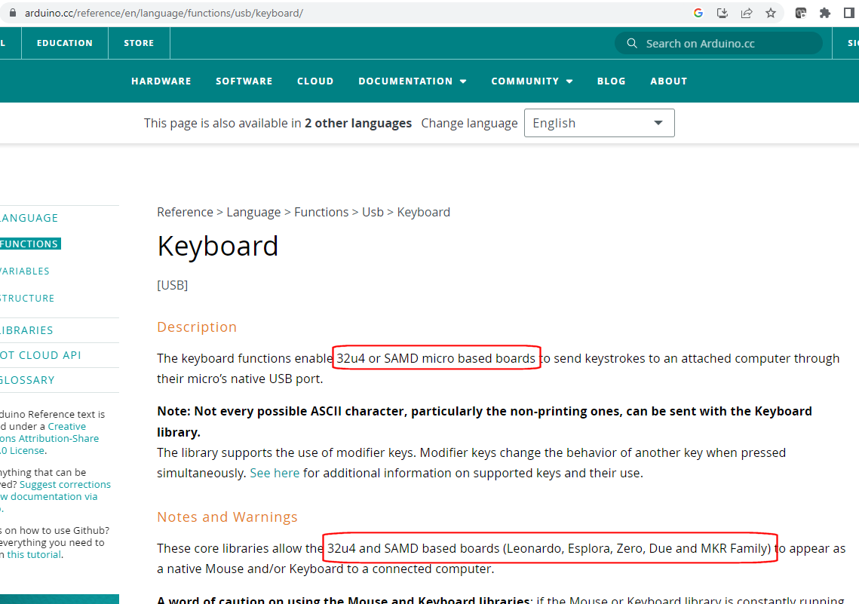Viewport: 859px width, 604px height.
Task: Expand the DOCUMENTATION dropdown menu
Action: click(412, 81)
